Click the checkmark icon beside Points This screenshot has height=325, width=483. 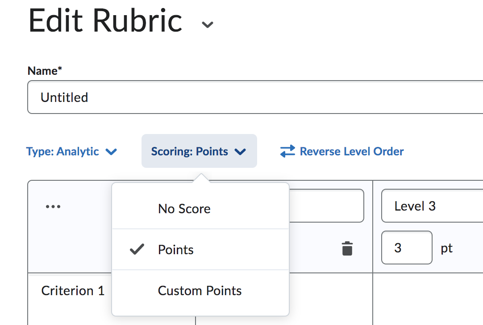tap(137, 250)
